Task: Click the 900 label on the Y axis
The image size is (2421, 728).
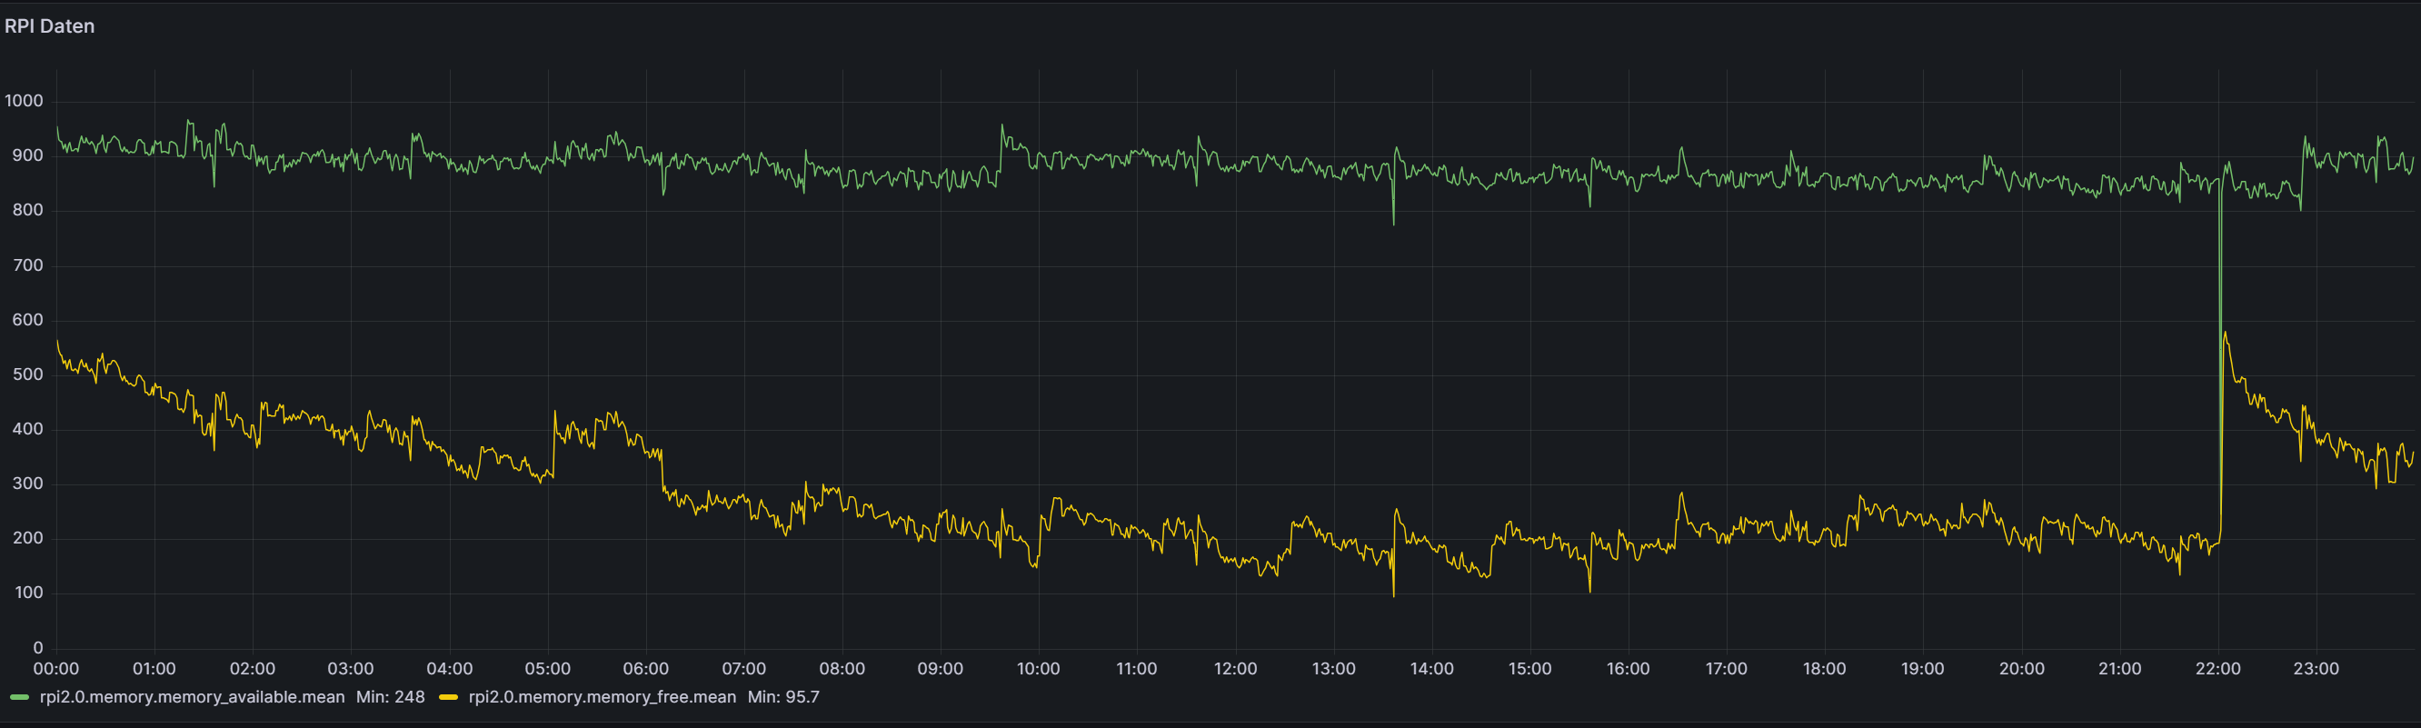Action: 27,156
